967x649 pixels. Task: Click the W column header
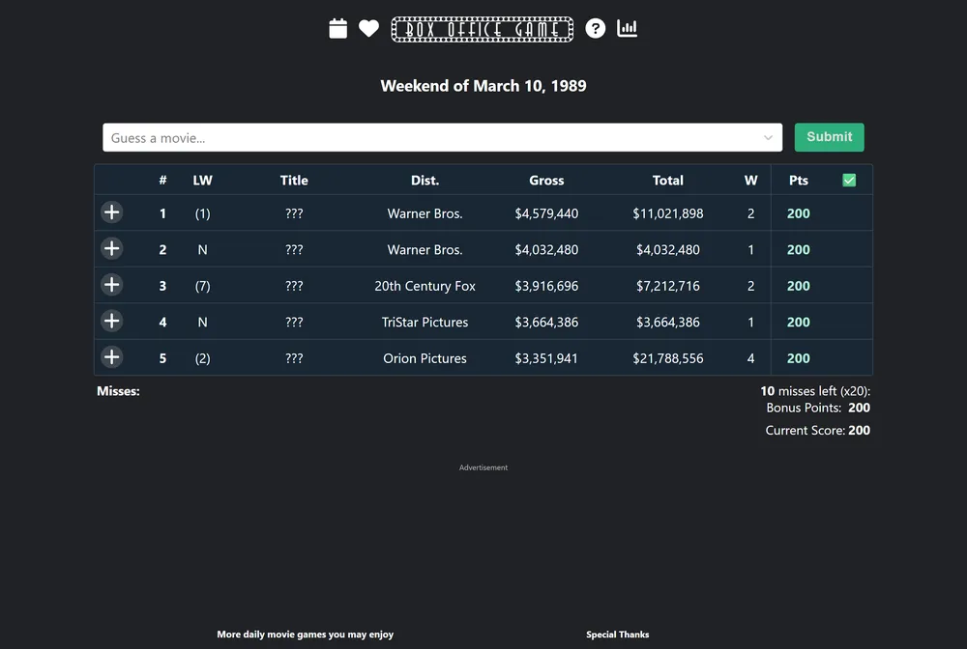click(x=750, y=181)
